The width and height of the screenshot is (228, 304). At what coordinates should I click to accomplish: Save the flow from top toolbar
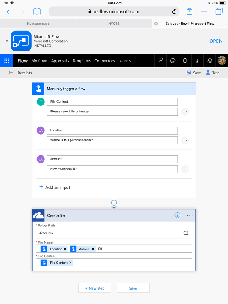tap(194, 73)
